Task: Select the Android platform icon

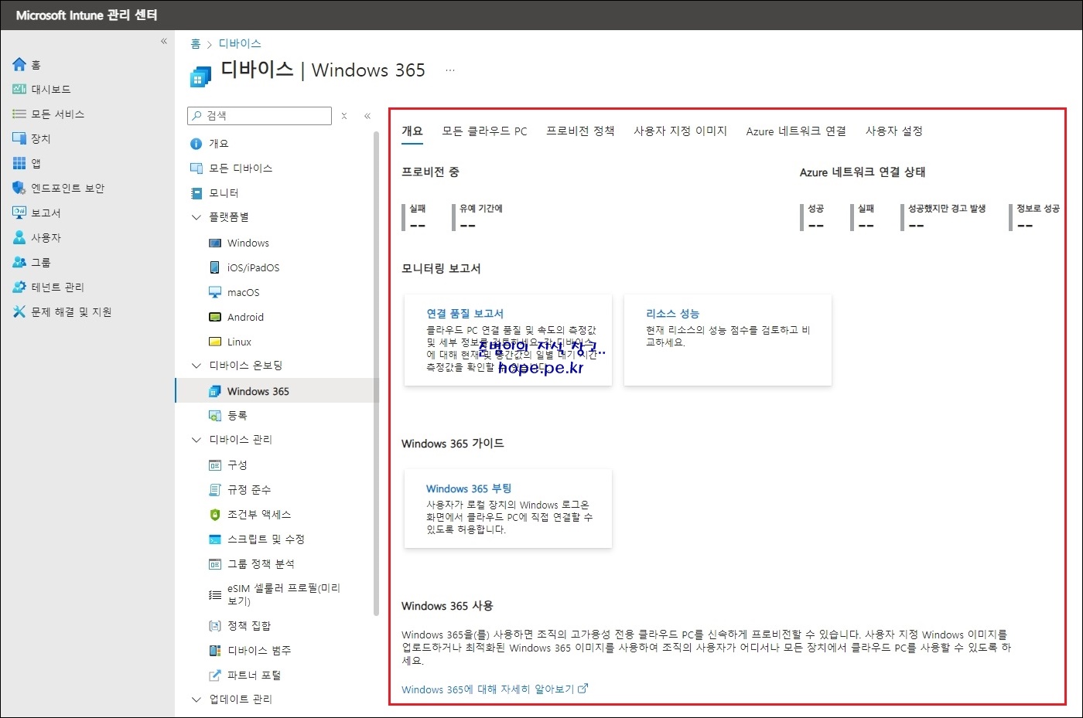Action: click(x=215, y=317)
